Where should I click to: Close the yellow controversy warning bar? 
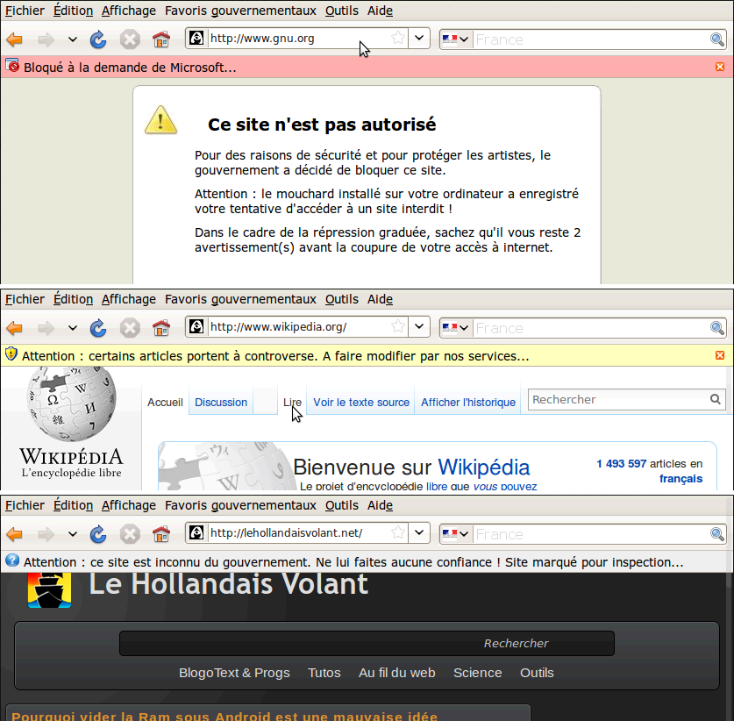point(720,355)
